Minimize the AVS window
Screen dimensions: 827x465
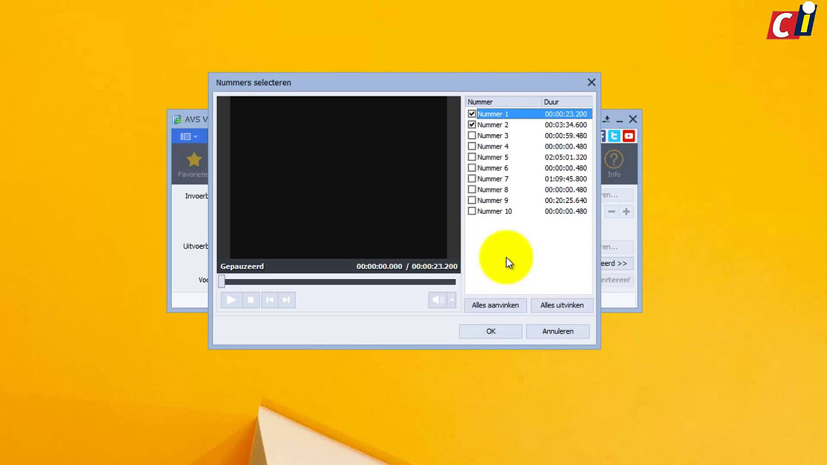[619, 119]
